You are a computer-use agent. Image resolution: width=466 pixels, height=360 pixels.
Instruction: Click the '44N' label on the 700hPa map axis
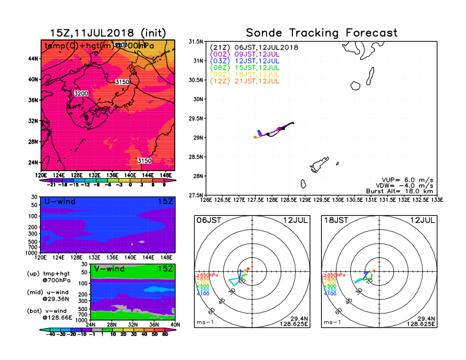(x=34, y=59)
